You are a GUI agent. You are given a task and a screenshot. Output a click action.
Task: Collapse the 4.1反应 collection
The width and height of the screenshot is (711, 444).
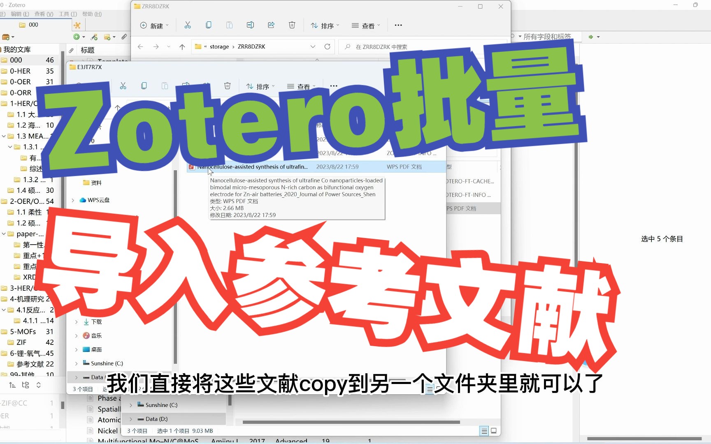4,310
